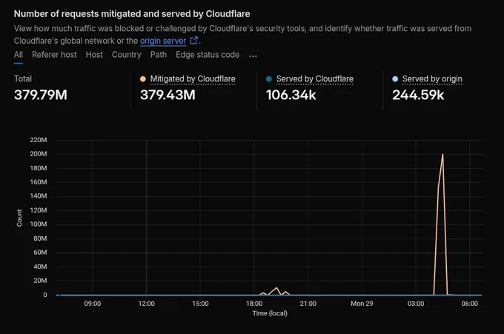The image size is (504, 334).
Task: Click the Total label
Action: (23, 79)
